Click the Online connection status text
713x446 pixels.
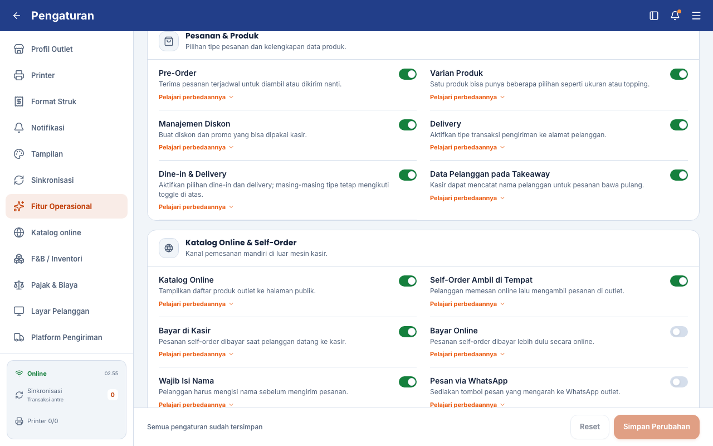click(x=37, y=374)
